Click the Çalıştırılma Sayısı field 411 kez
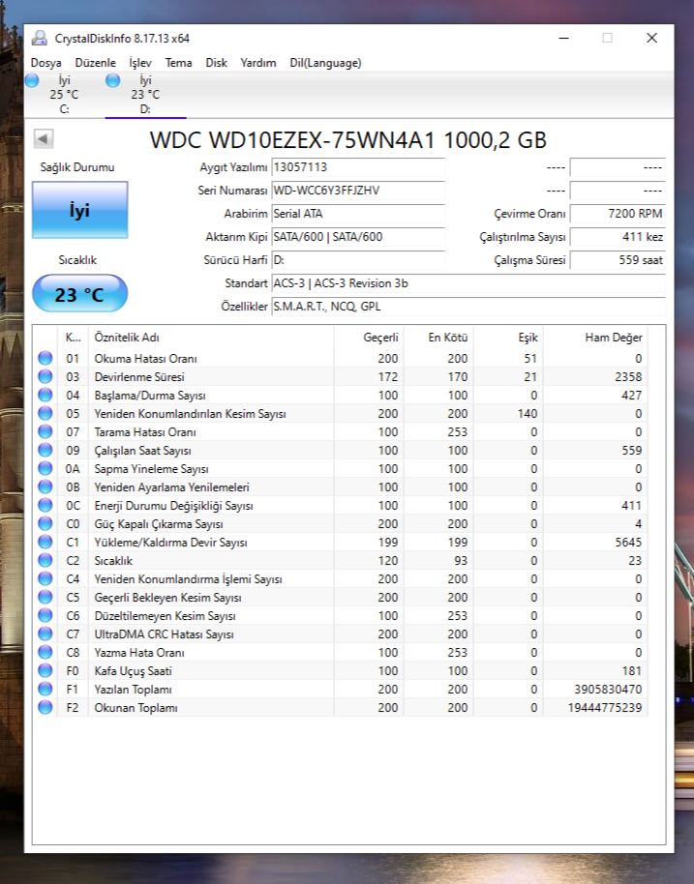Screen dimensions: 694x884 618,237
